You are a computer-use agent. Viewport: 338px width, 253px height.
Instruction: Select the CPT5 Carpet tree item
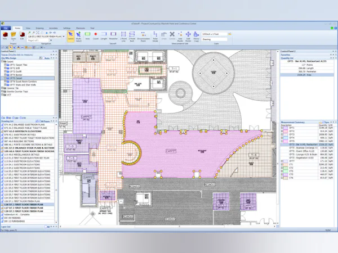[x=16, y=78]
